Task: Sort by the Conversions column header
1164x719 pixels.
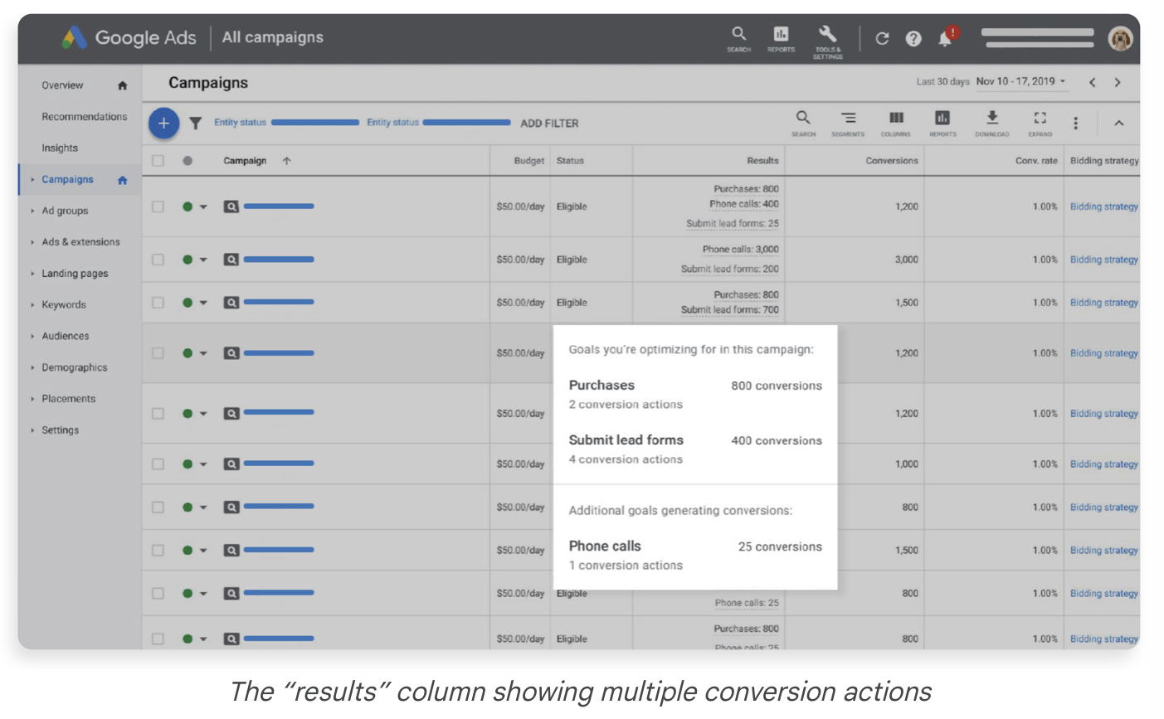Action: pos(891,161)
